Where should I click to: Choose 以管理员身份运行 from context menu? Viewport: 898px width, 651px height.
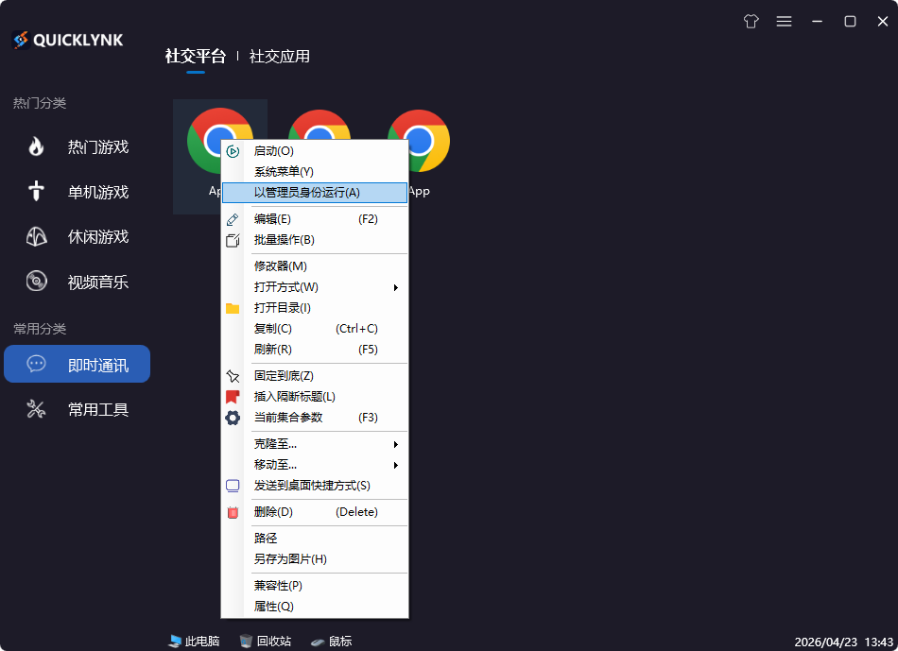(x=312, y=193)
